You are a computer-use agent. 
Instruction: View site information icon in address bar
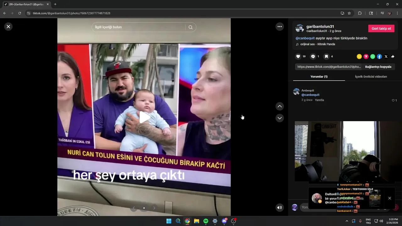(x=29, y=13)
